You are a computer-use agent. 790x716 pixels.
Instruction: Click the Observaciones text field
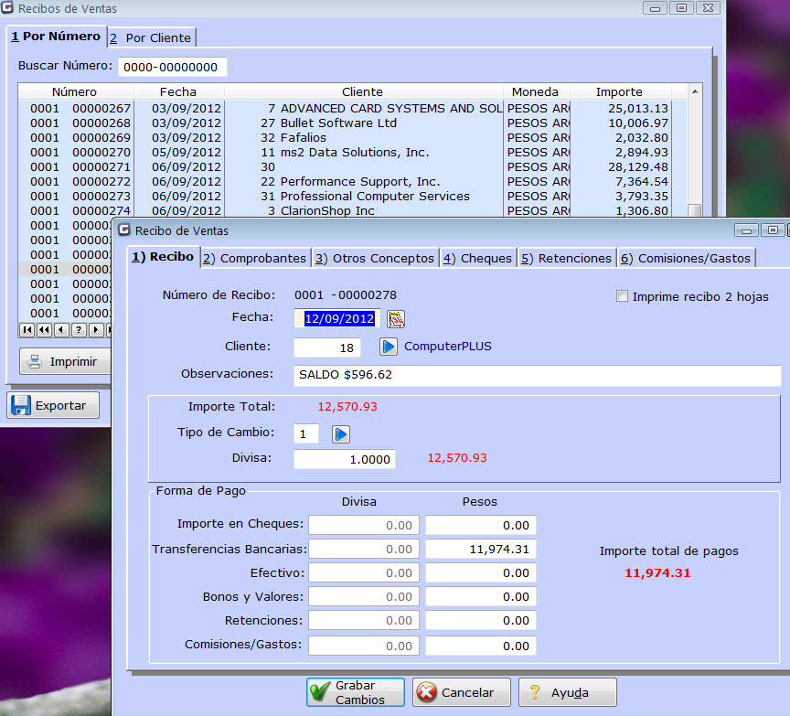point(537,375)
